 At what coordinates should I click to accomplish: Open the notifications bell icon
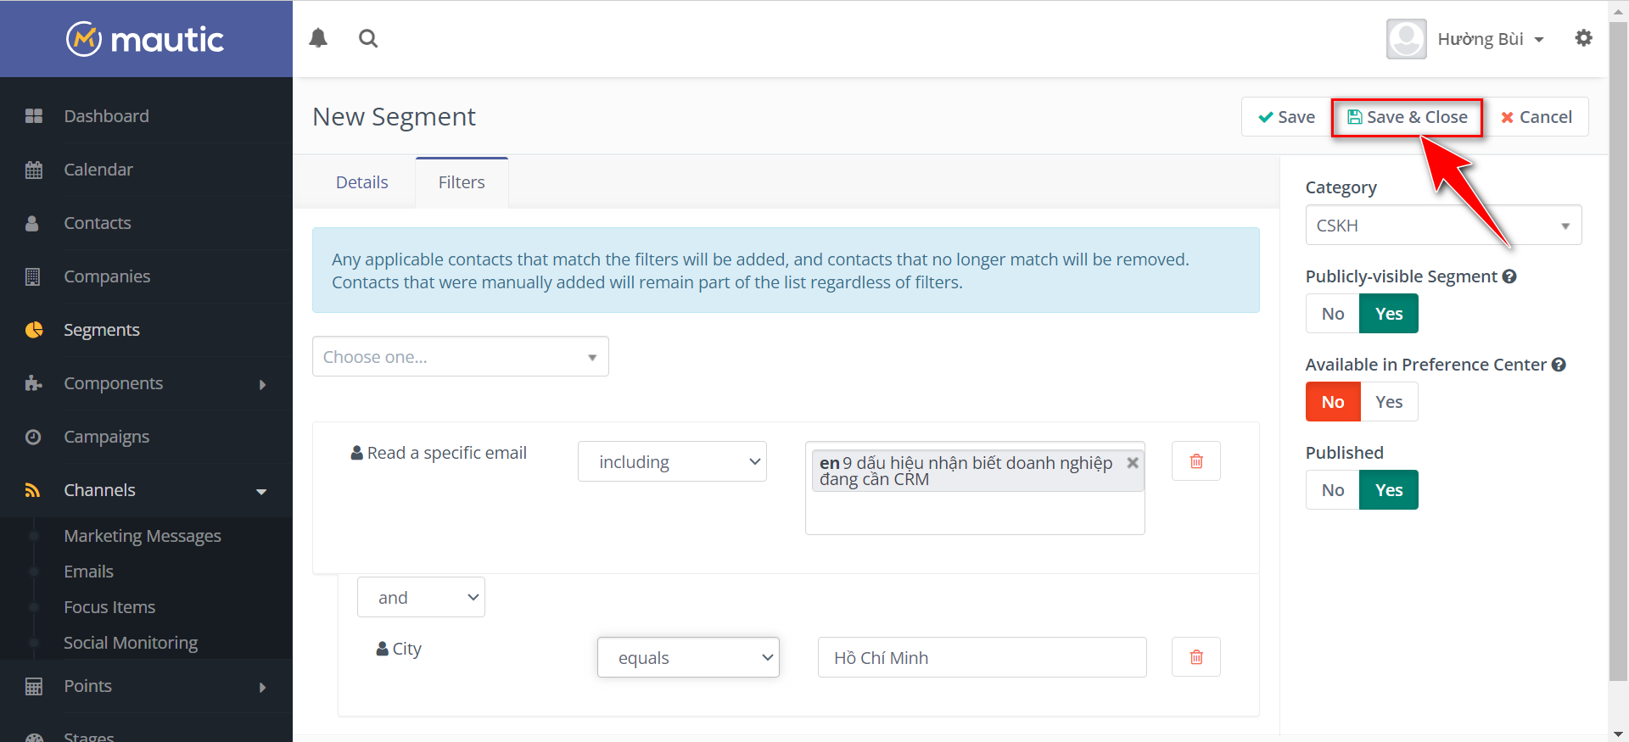click(x=318, y=38)
